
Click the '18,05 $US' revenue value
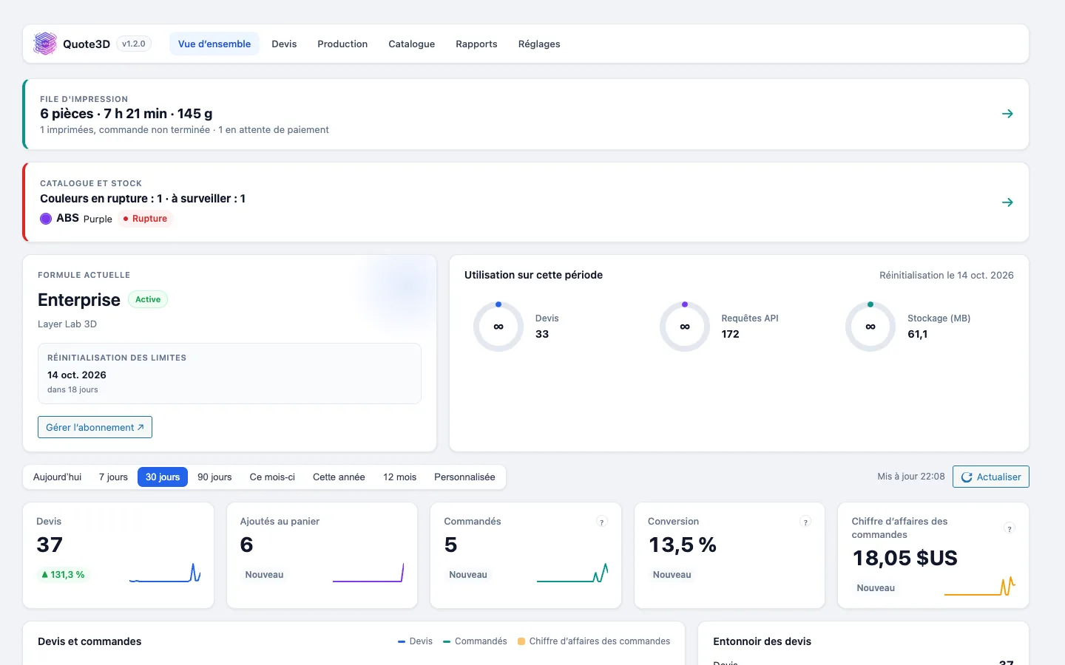[905, 558]
